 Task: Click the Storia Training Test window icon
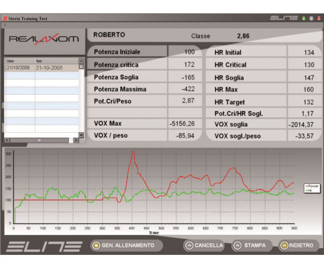pyautogui.click(x=5, y=19)
